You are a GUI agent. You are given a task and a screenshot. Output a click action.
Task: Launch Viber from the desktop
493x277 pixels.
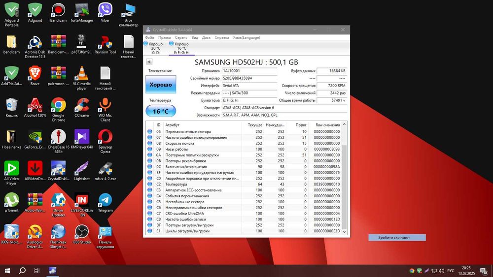coord(105,13)
